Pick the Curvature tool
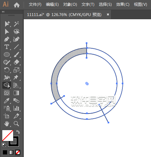This screenshot has height=157, width=151. [16, 39]
